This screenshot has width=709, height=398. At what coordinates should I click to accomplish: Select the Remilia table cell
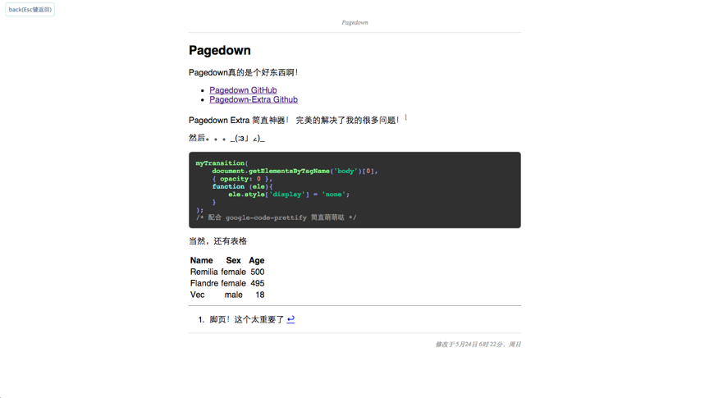204,272
